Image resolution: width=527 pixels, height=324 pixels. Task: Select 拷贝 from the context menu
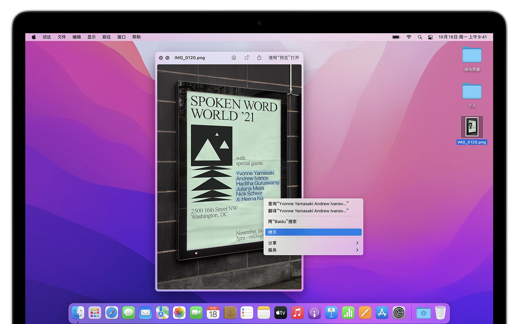coord(313,232)
